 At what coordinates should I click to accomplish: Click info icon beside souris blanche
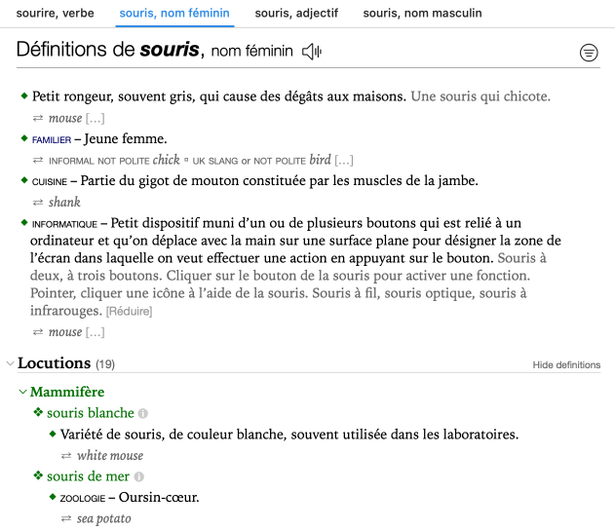(143, 413)
